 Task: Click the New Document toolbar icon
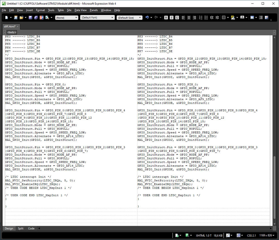[7, 18]
